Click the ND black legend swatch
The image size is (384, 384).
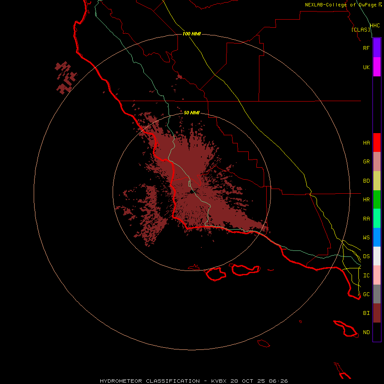click(377, 332)
